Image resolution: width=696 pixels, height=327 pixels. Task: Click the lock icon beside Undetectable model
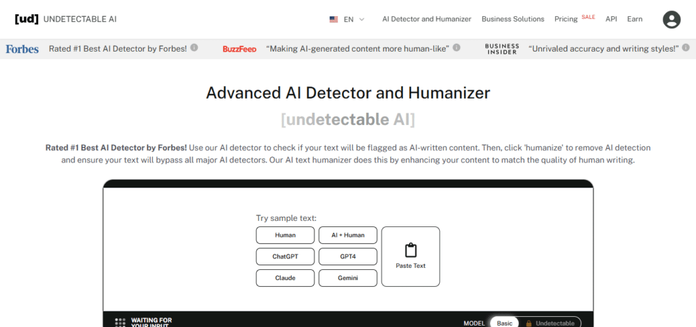coord(529,324)
